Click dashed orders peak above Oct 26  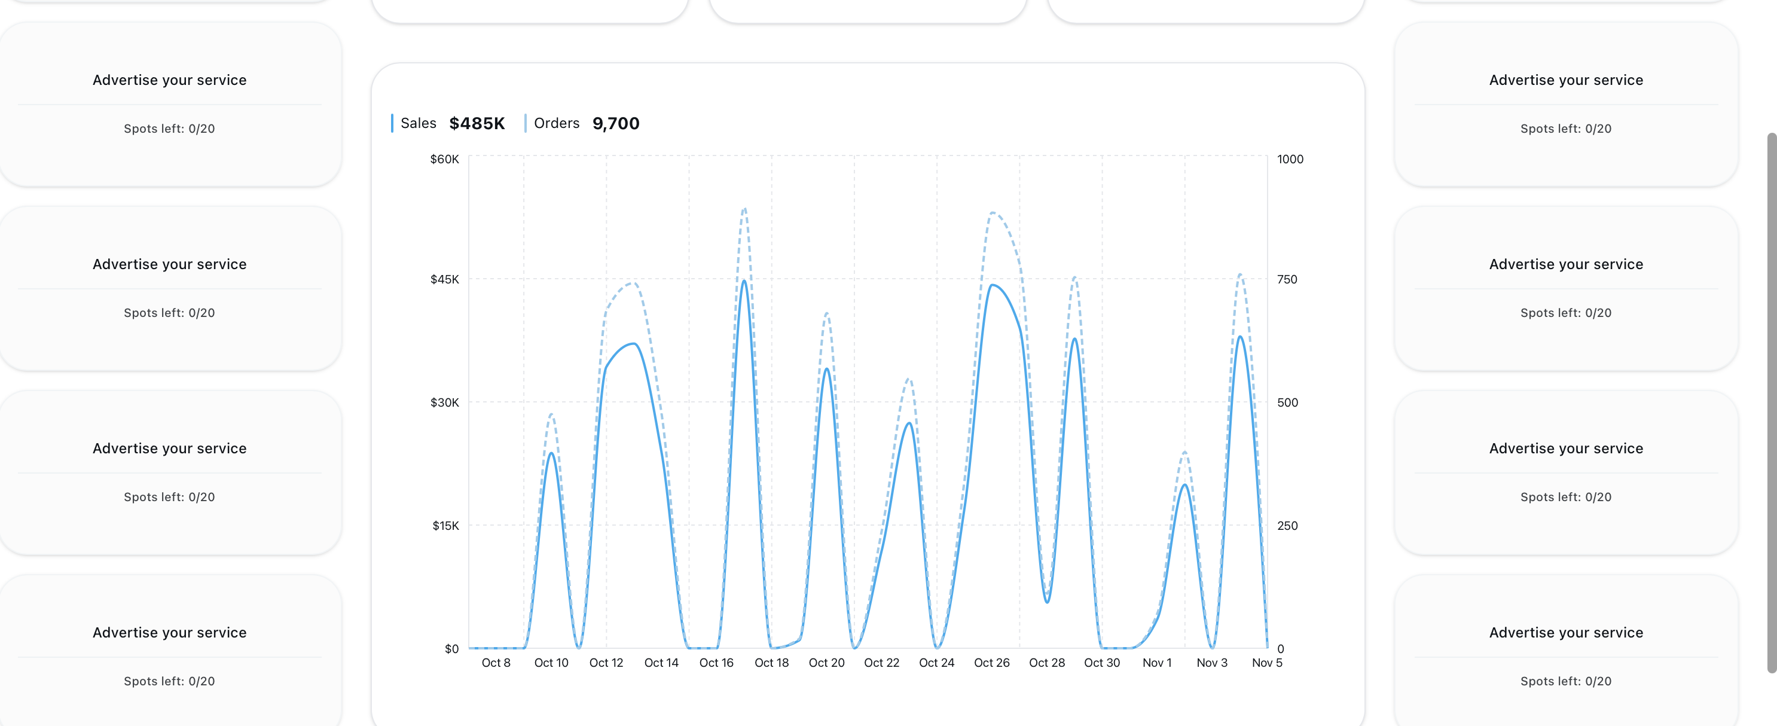coord(992,212)
